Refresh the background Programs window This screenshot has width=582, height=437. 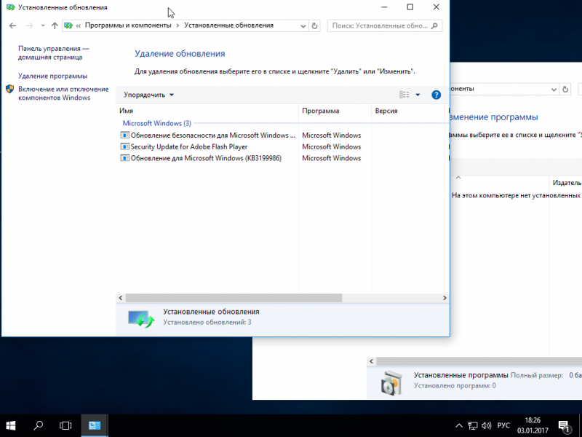[x=565, y=89]
